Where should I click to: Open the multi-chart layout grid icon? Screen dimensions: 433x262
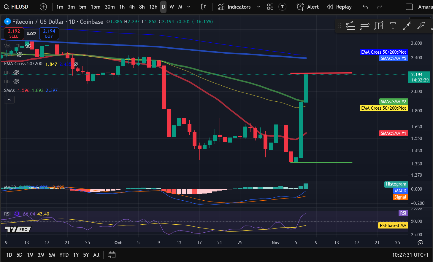(x=270, y=7)
